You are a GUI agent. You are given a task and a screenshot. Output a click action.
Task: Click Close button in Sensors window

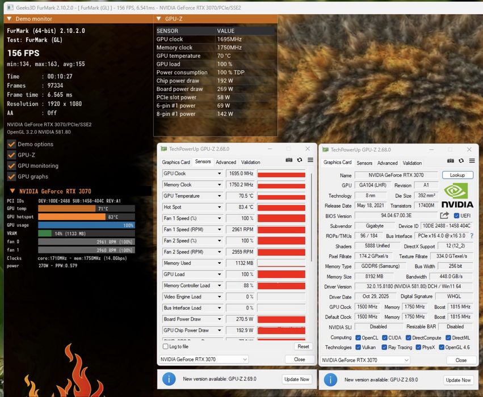point(300,359)
